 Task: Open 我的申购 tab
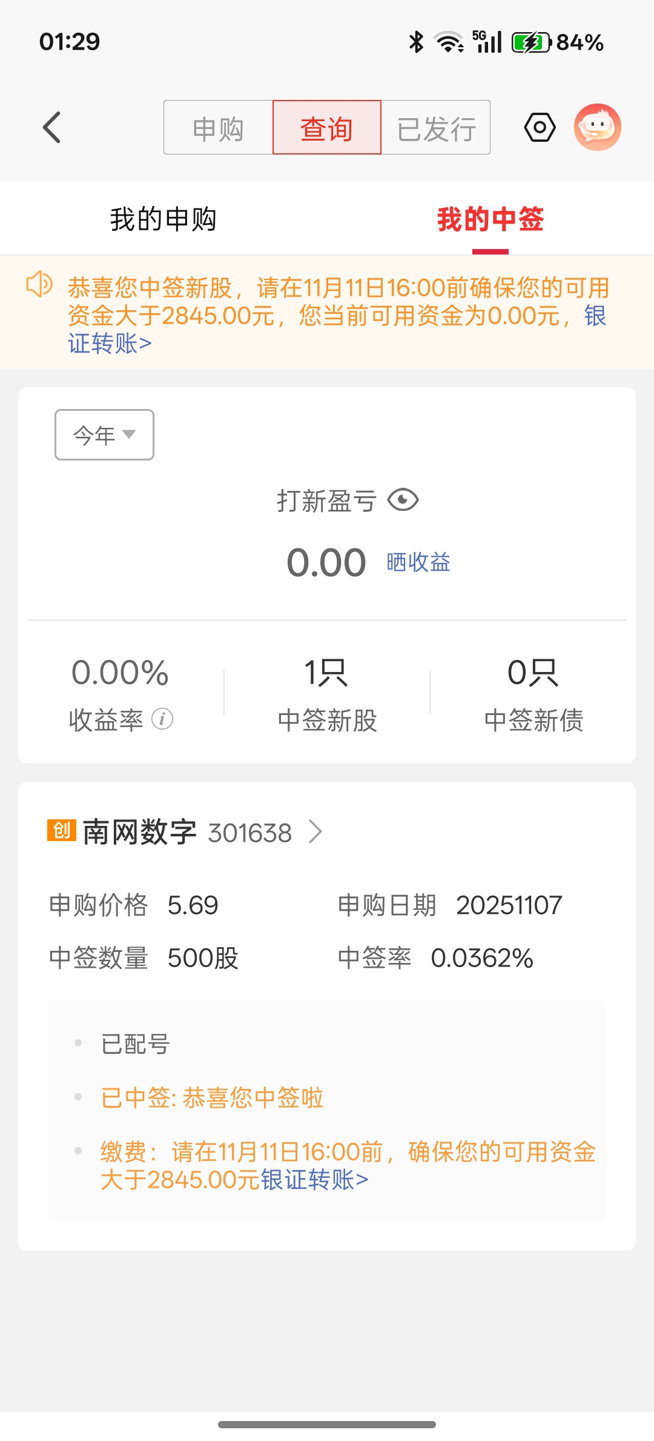click(163, 219)
